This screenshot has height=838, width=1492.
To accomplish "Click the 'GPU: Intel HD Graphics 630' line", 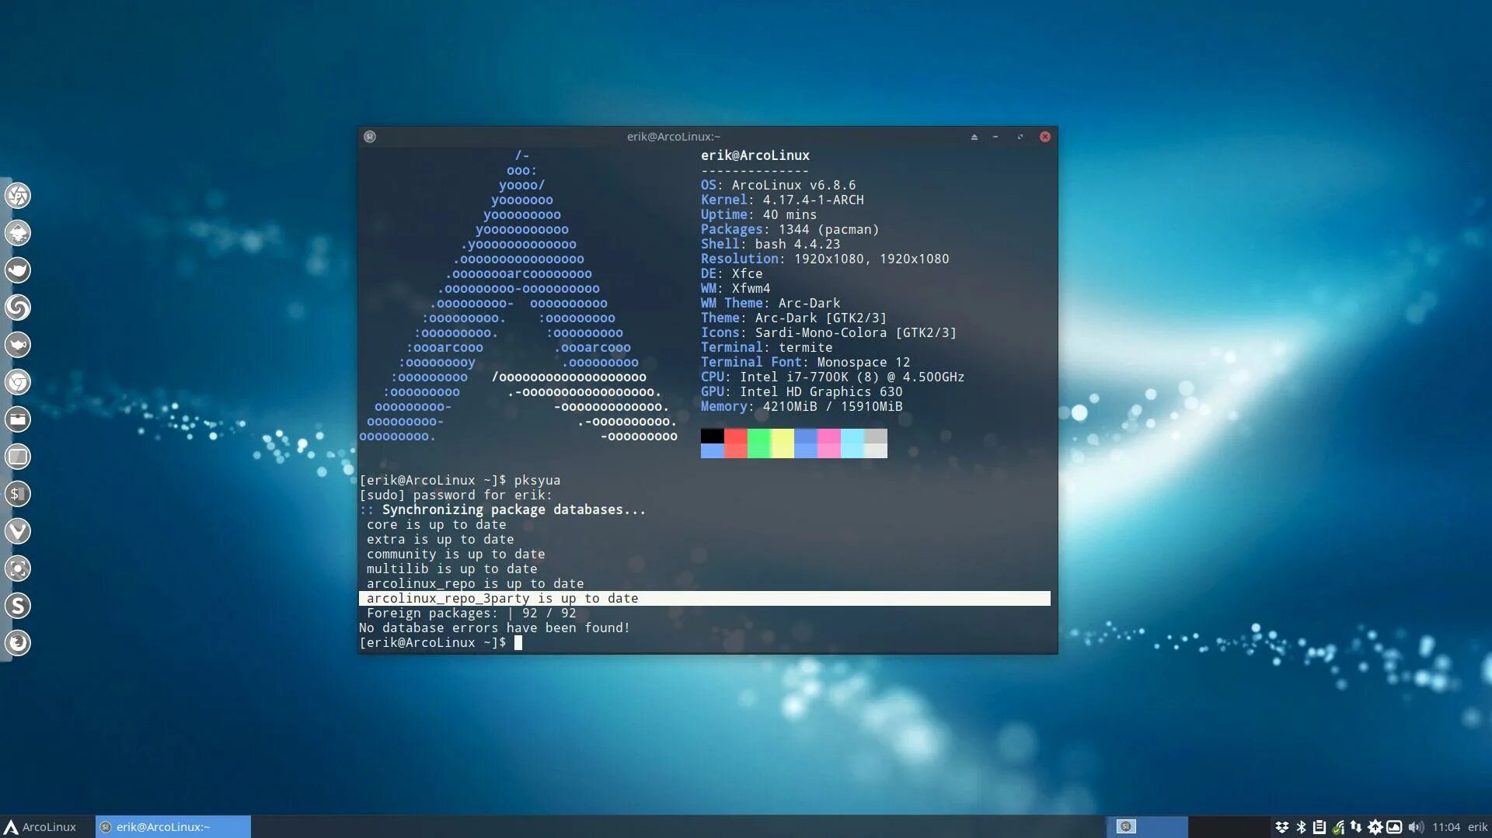I will [801, 392].
